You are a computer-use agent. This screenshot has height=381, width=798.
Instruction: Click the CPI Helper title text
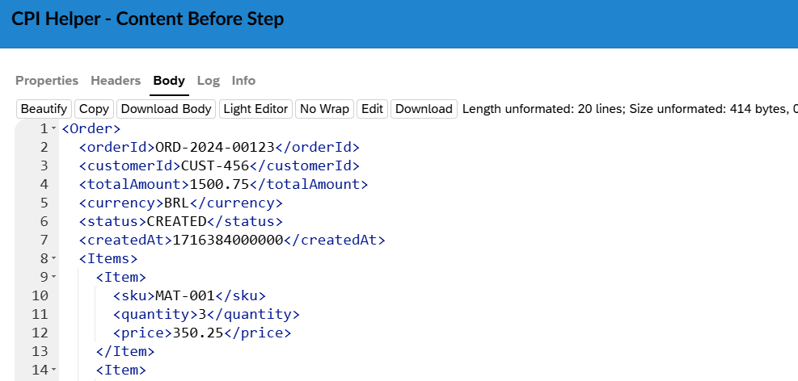tap(148, 19)
